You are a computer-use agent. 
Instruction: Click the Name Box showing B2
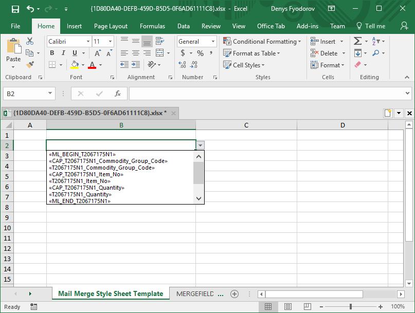(24, 94)
